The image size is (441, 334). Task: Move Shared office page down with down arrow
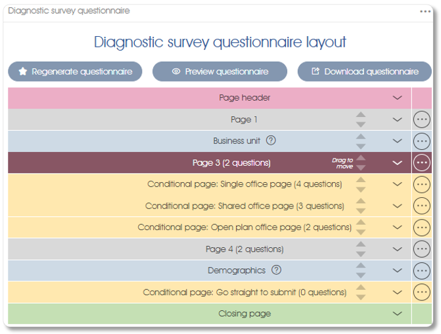(361, 211)
